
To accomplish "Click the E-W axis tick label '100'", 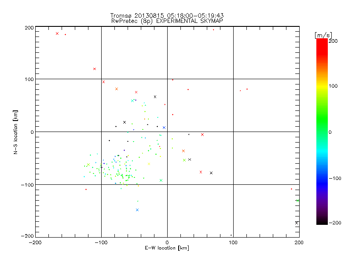I will [233, 242].
